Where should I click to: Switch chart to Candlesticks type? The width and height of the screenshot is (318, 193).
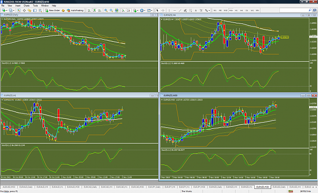coord(95,10)
